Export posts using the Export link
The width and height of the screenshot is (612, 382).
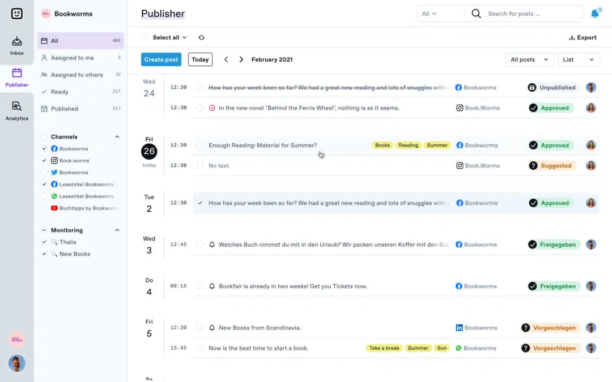[x=583, y=37]
